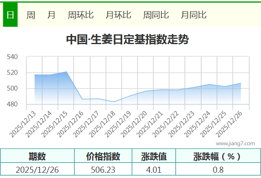Click the chart title 中国·生姜日定基指数走势
This screenshot has height=178, width=261.
[127, 40]
